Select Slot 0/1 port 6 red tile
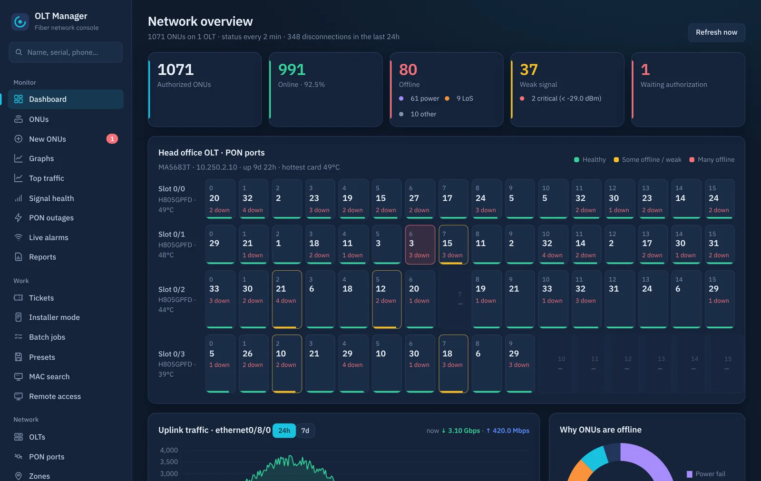 tap(420, 245)
